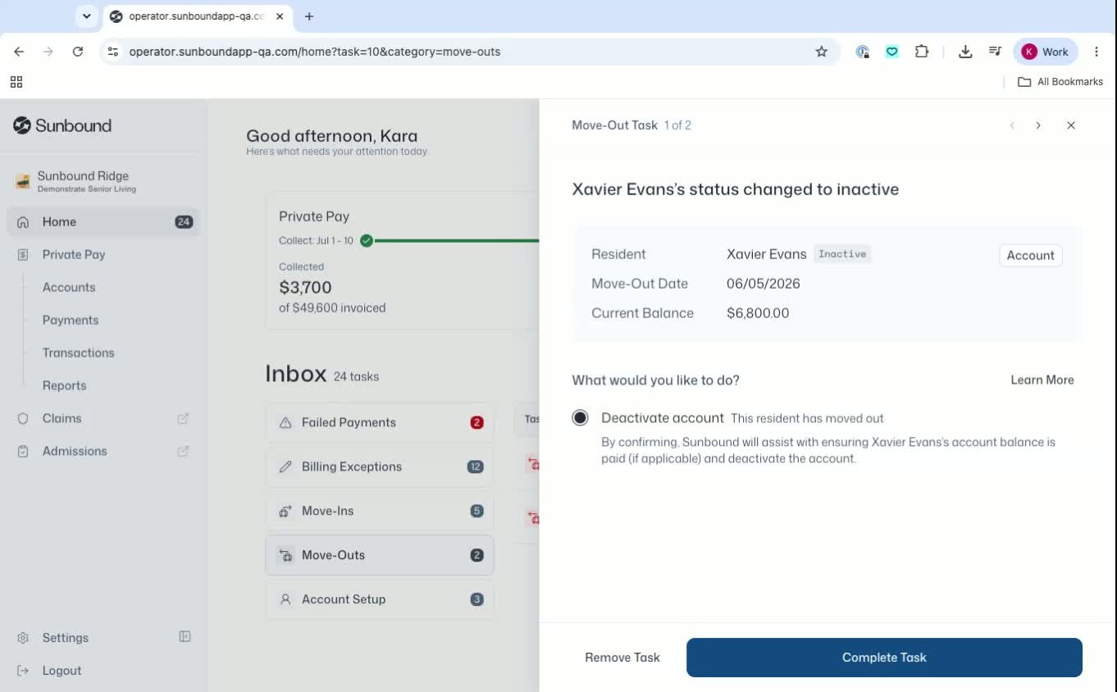Open a new browser tab
Image resolution: width=1117 pixels, height=692 pixels.
click(309, 16)
